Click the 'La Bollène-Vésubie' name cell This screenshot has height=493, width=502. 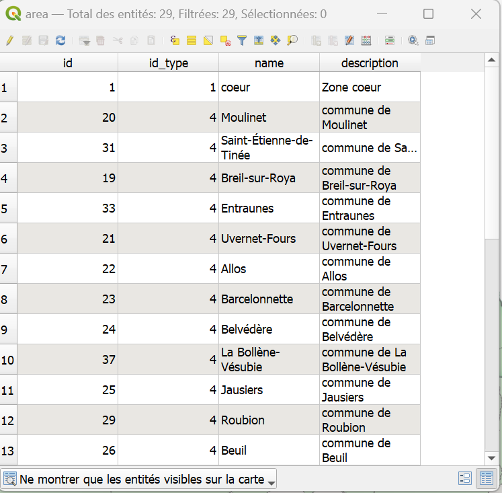click(269, 360)
